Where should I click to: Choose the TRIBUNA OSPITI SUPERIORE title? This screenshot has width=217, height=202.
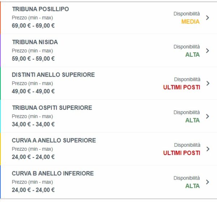coord(52,108)
